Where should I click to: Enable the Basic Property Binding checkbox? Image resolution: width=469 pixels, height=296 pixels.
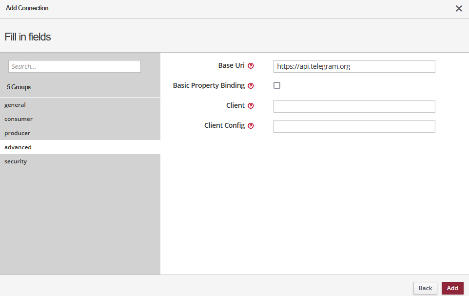tap(277, 85)
